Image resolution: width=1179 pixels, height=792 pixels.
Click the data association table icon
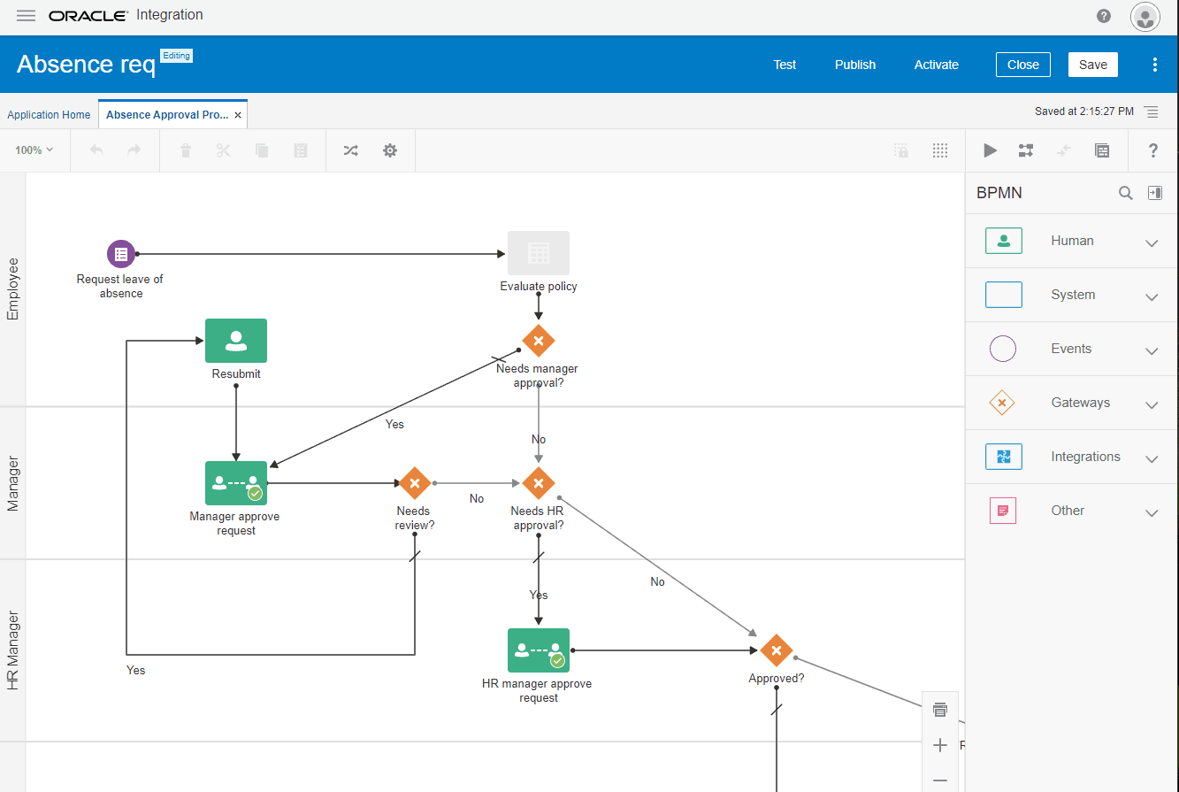coord(1102,150)
